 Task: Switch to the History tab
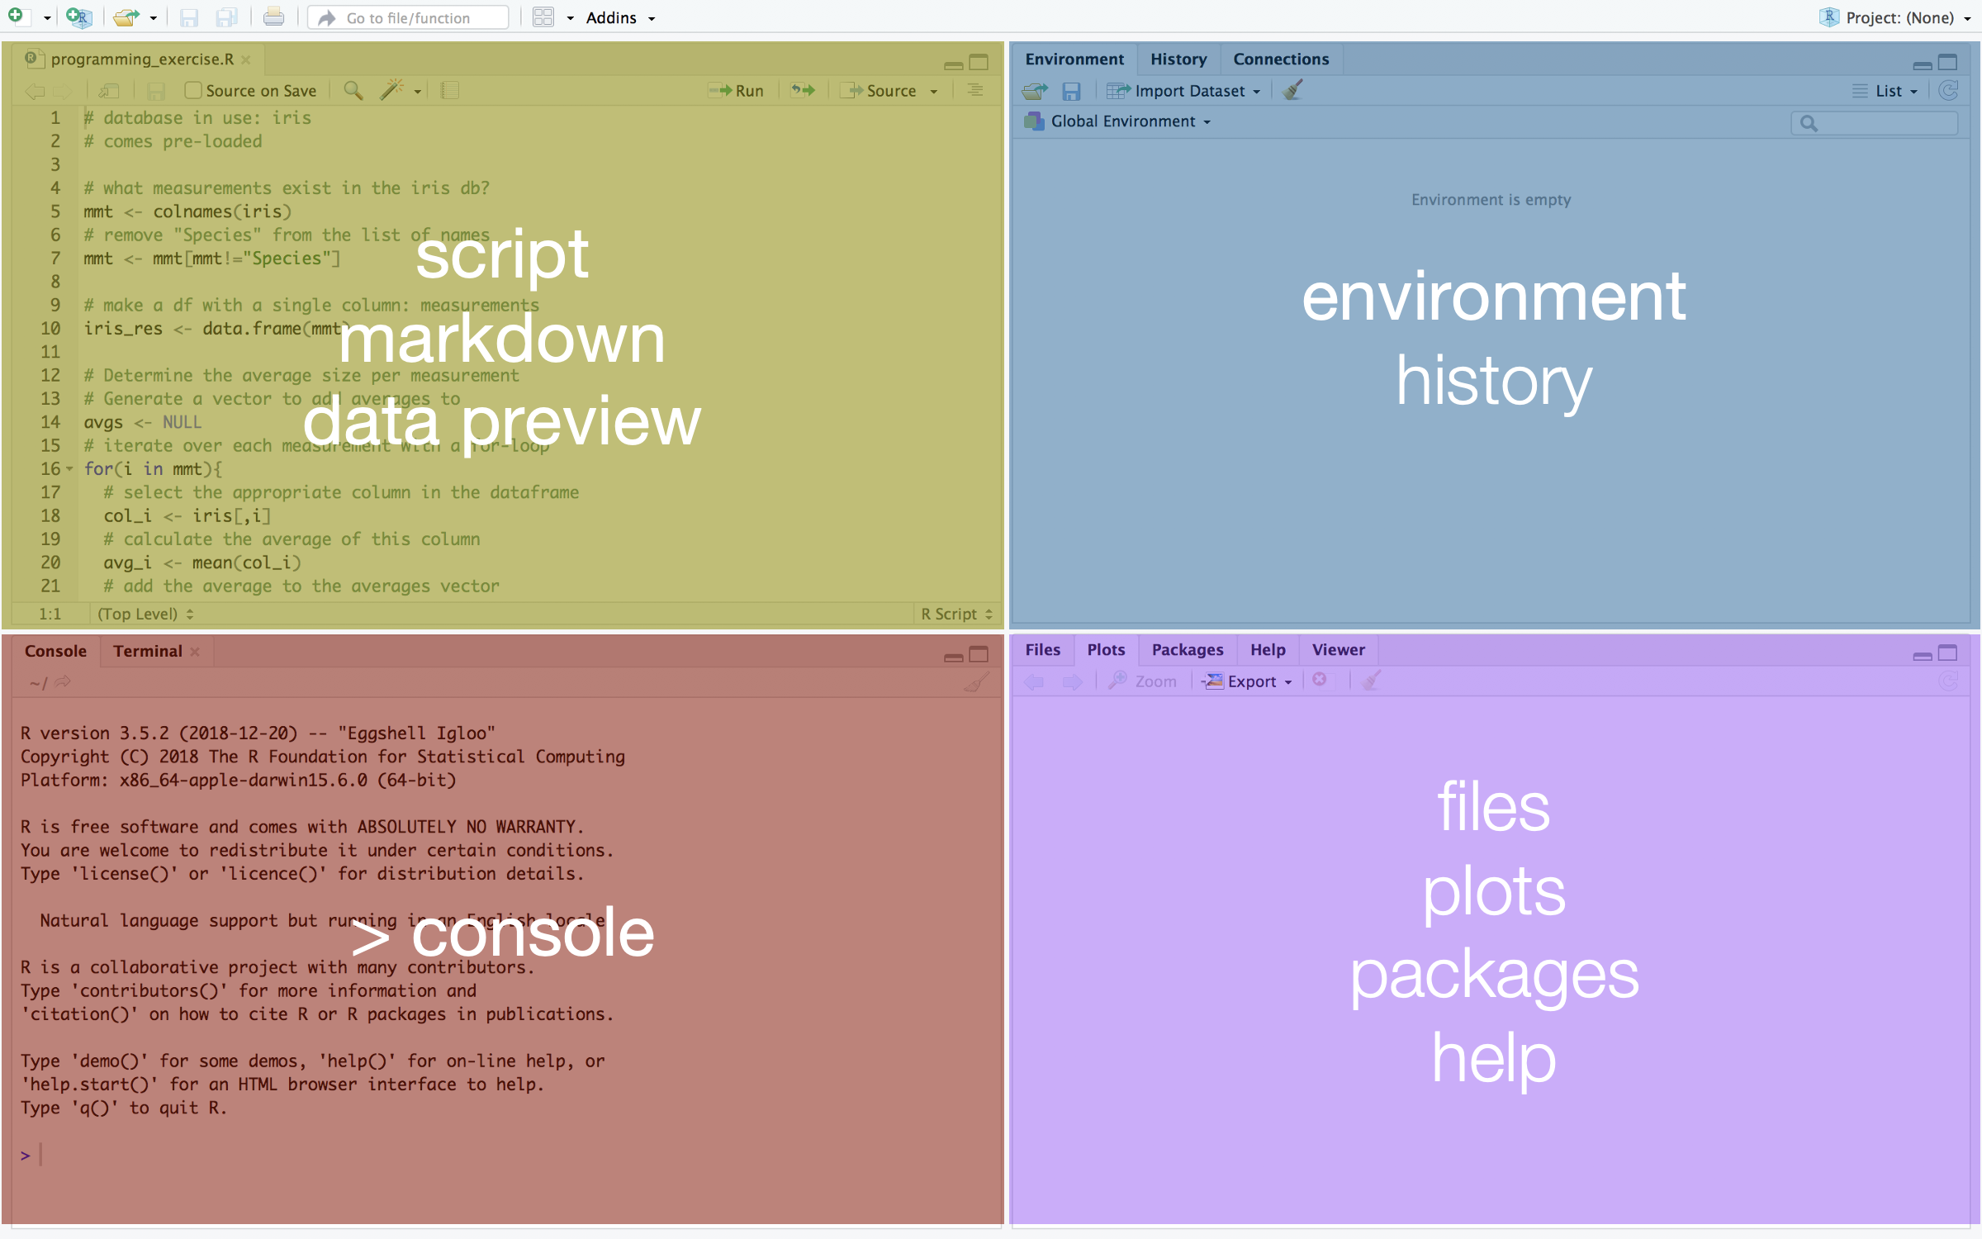pyautogui.click(x=1178, y=59)
